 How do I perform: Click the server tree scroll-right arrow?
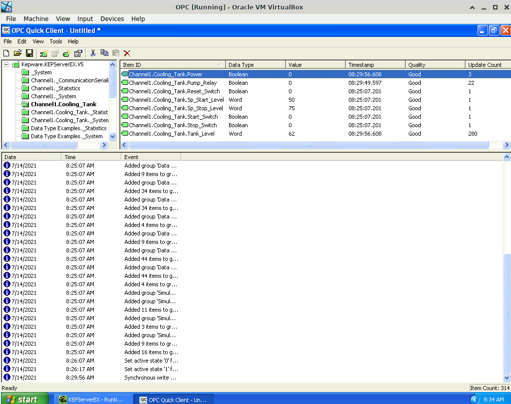point(104,145)
